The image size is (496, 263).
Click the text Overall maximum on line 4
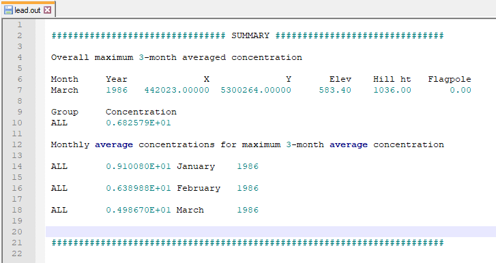point(92,57)
